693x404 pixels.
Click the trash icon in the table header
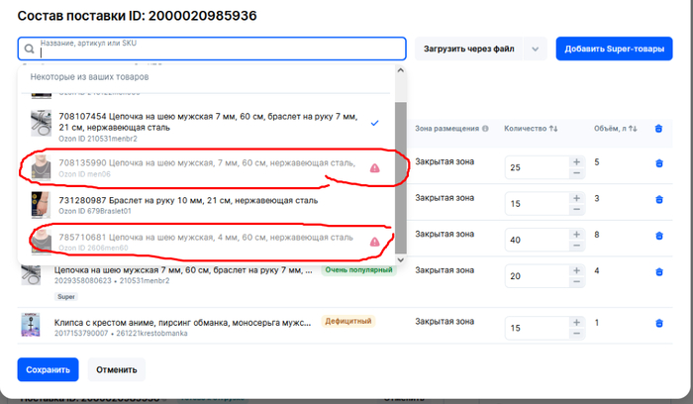point(659,129)
